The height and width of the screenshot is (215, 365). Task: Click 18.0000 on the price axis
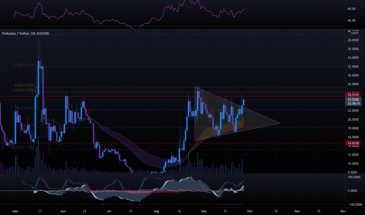pos(353,128)
